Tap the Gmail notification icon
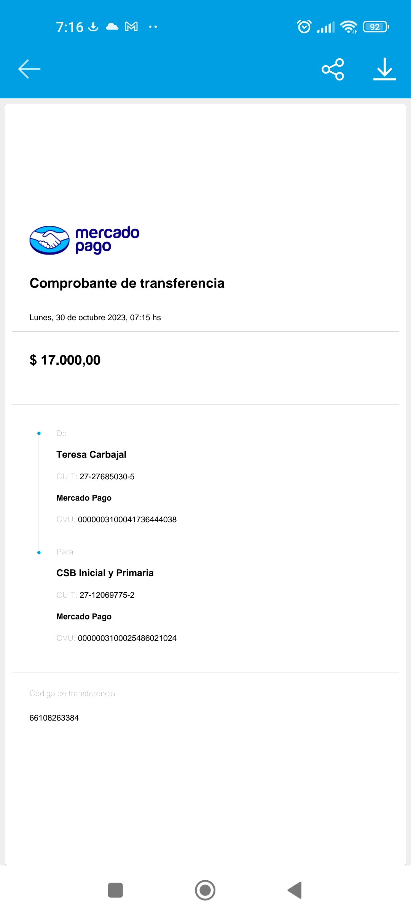This screenshot has width=411, height=915. click(131, 27)
